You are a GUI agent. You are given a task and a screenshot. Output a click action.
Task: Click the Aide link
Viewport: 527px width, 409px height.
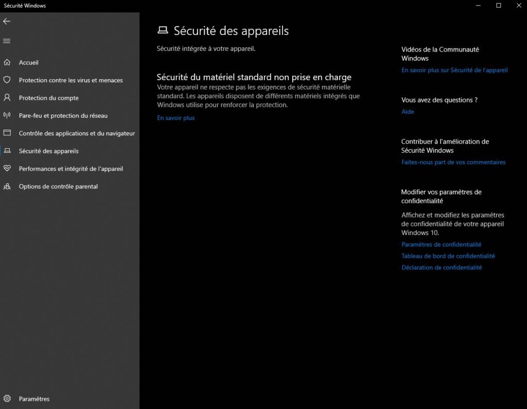pyautogui.click(x=408, y=112)
